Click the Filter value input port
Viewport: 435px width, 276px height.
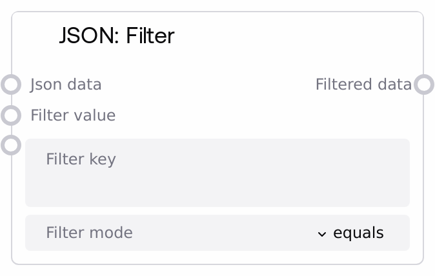point(11,115)
